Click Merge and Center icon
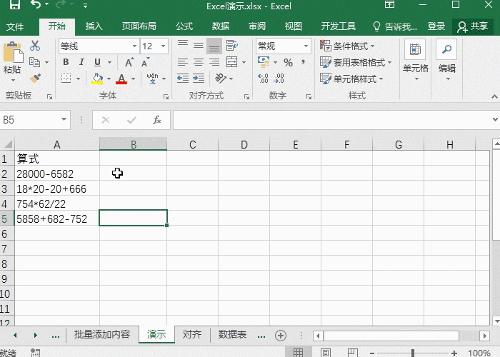 (232, 62)
